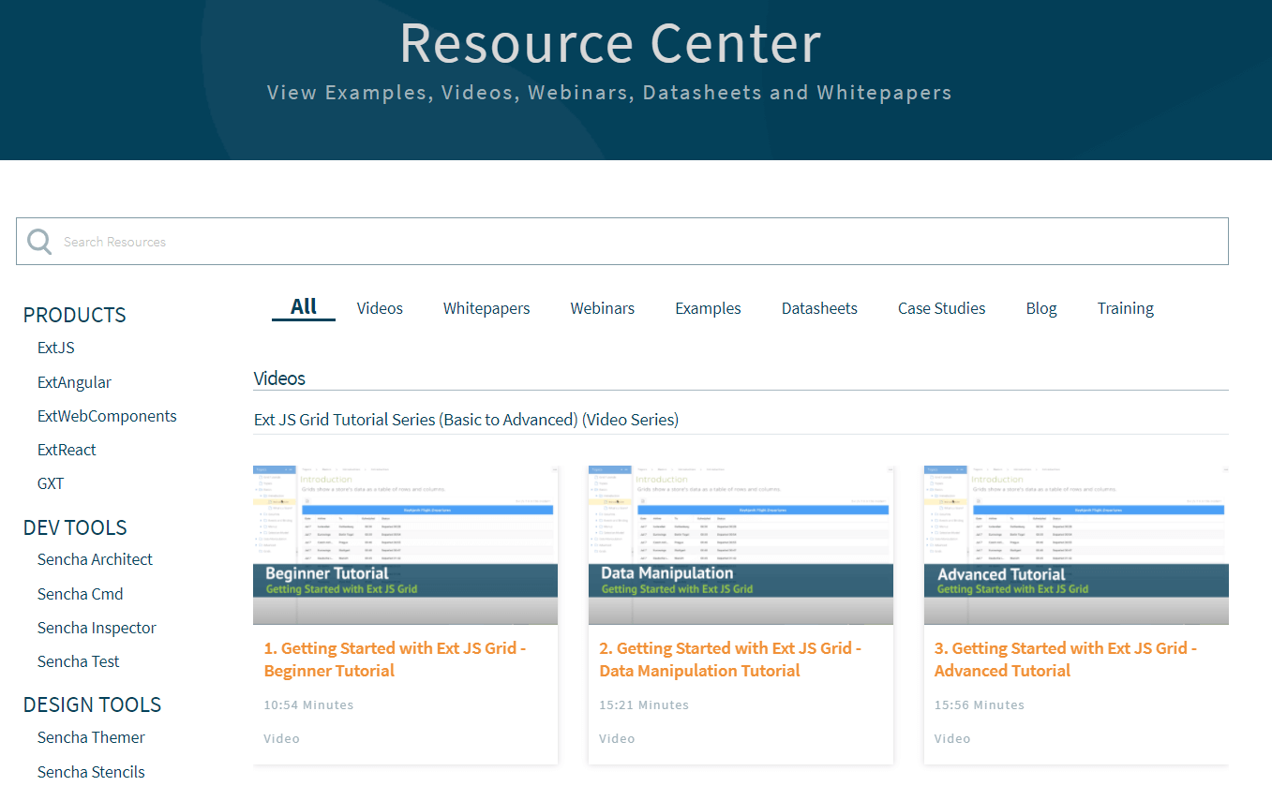Click the 15:21 Minutes duration text
1272x786 pixels.
click(x=644, y=704)
